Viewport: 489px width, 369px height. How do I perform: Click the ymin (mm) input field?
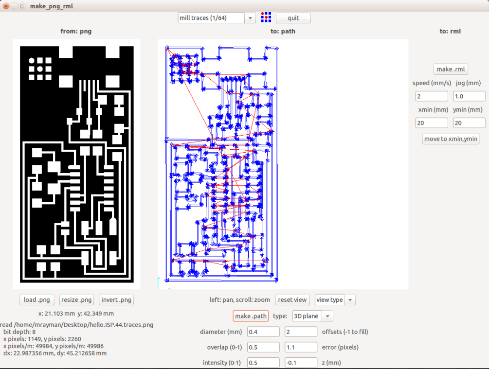(x=469, y=123)
